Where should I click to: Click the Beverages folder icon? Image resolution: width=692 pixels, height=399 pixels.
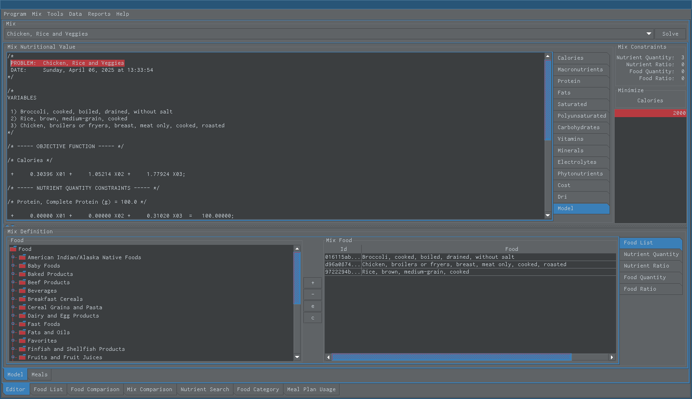[x=22, y=291]
